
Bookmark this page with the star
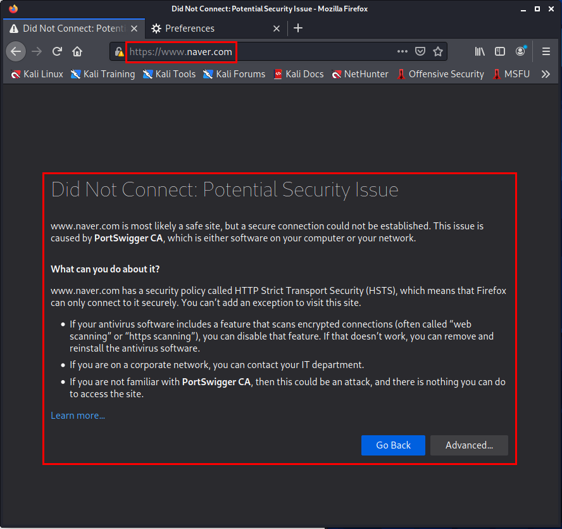click(x=437, y=52)
